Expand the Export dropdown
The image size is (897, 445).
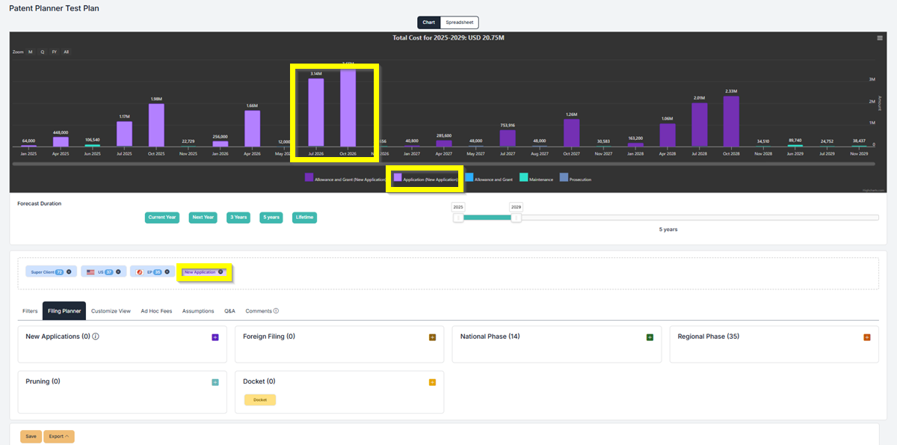click(x=59, y=437)
